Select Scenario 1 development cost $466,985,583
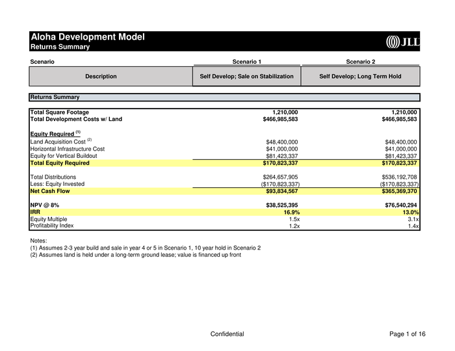The image size is (455, 351). (x=280, y=119)
